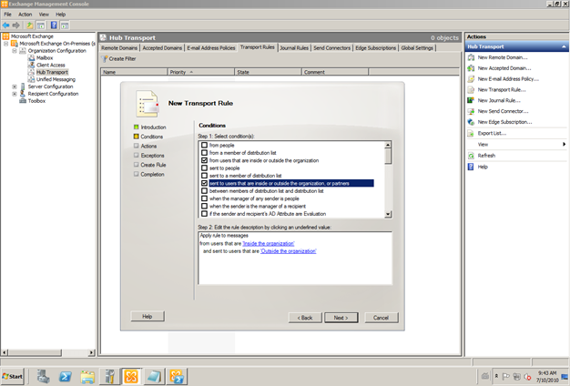Click the New Accepted Domain action icon
Image resolution: width=570 pixels, height=386 pixels.
tap(471, 68)
